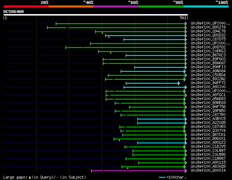This screenshot has height=180, width=232.
Task: Open the UniRef100_B9F6U3 hit label
Action: 208,59
